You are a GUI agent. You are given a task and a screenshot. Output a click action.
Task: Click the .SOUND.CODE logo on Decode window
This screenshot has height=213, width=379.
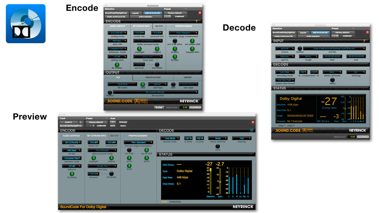(x=288, y=131)
